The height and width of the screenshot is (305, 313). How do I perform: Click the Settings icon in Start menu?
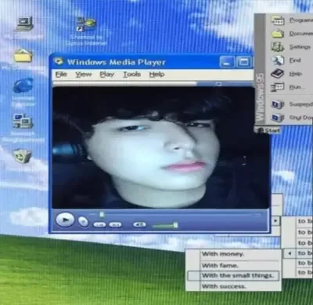click(277, 47)
